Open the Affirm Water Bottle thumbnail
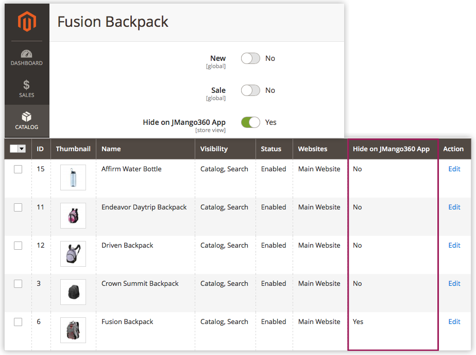Image resolution: width=476 pixels, height=355 pixels. pyautogui.click(x=73, y=177)
